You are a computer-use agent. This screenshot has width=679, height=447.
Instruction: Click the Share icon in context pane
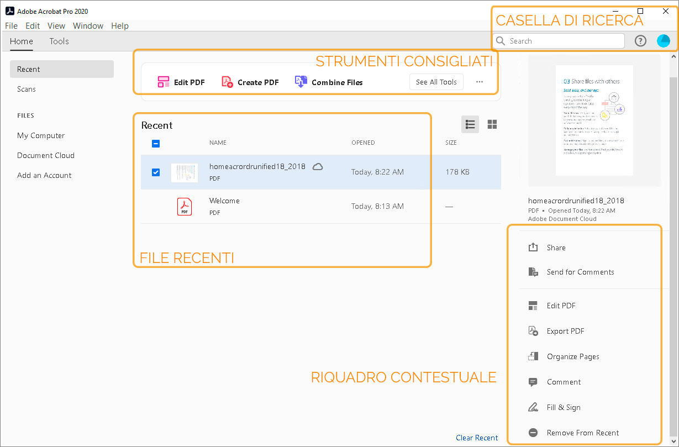tap(533, 248)
